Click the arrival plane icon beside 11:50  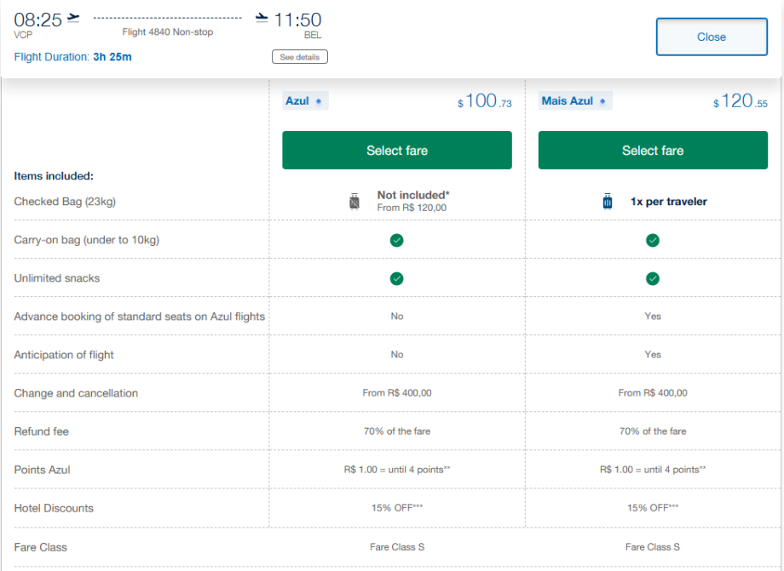pyautogui.click(x=262, y=18)
